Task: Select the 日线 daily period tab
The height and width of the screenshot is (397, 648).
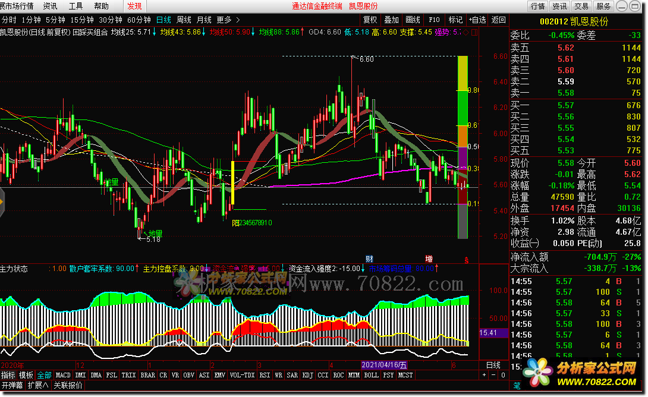Action: [x=163, y=20]
